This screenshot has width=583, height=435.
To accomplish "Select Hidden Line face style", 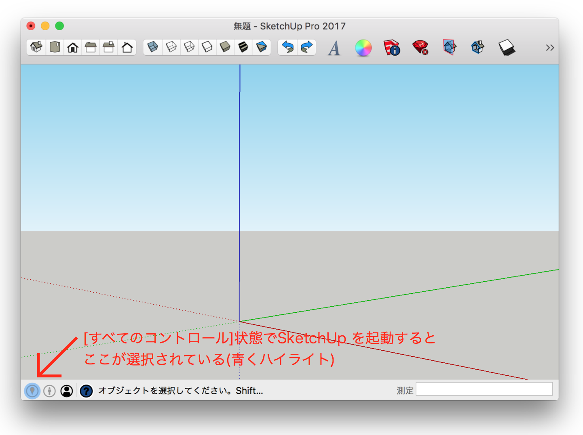I will (207, 47).
